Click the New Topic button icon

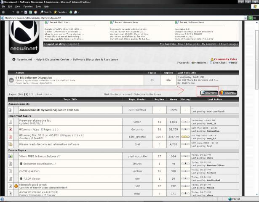pos(209,93)
